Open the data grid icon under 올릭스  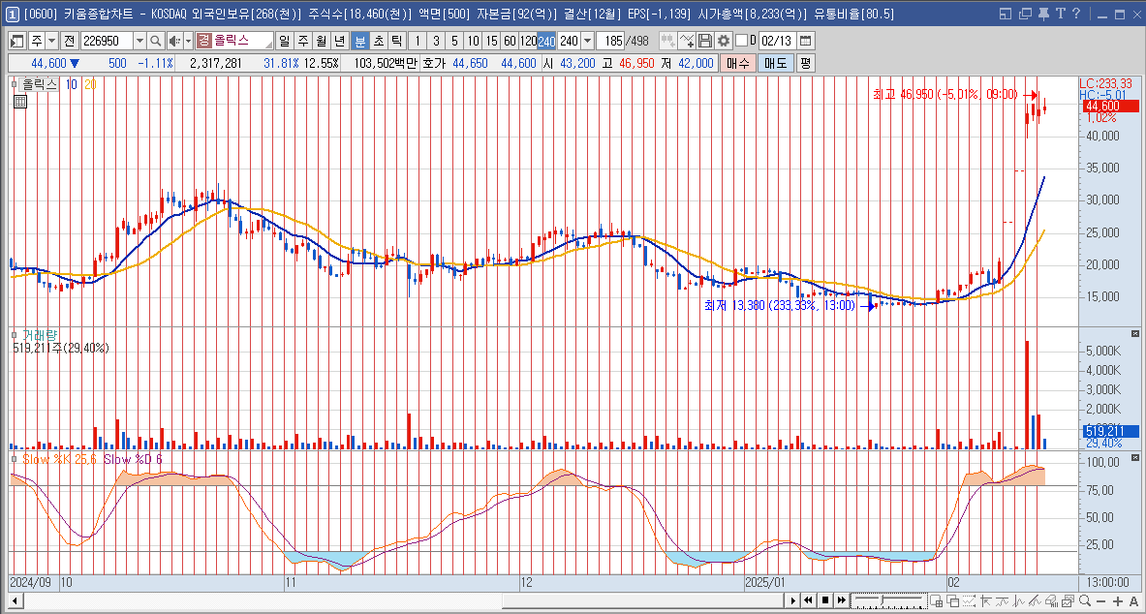coord(20,102)
